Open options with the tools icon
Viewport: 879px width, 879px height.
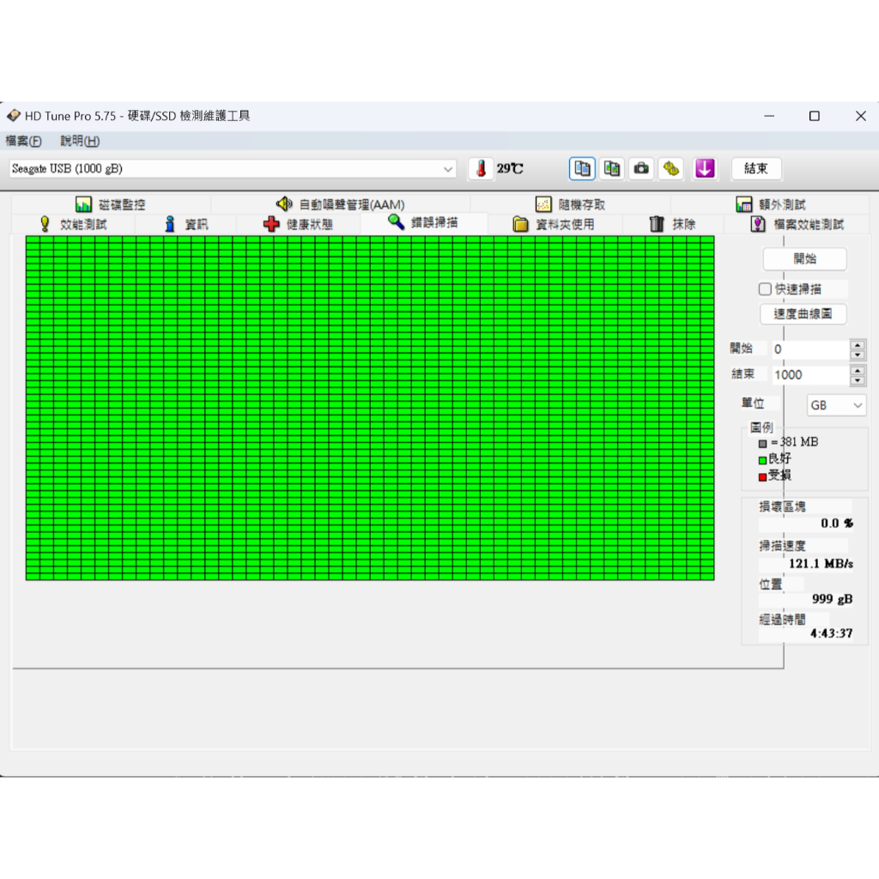[670, 169]
